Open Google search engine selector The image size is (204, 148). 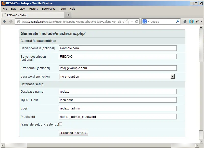pos(146,21)
